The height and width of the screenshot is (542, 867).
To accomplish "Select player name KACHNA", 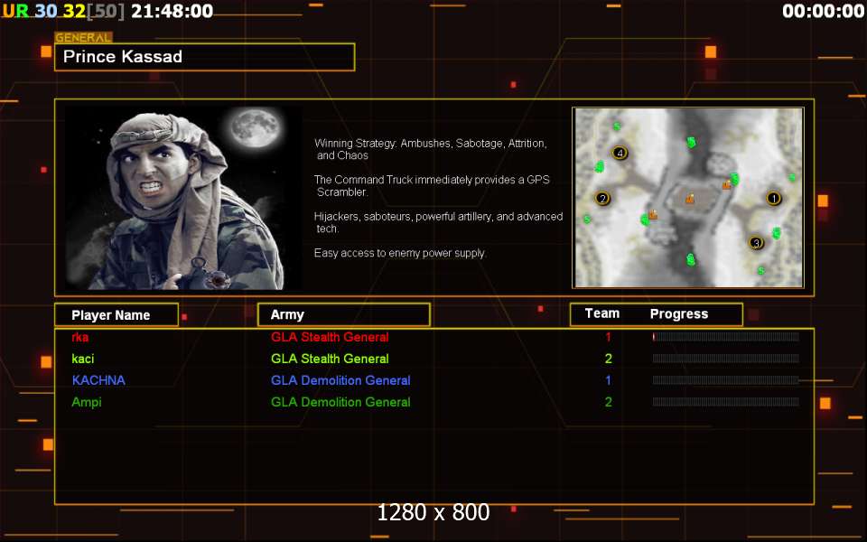I will coord(98,380).
